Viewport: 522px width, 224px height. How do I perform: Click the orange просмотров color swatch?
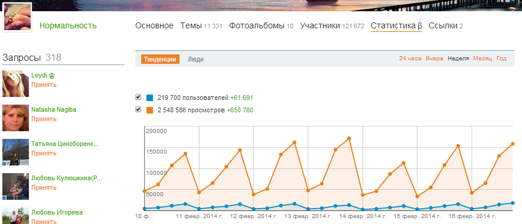click(150, 110)
